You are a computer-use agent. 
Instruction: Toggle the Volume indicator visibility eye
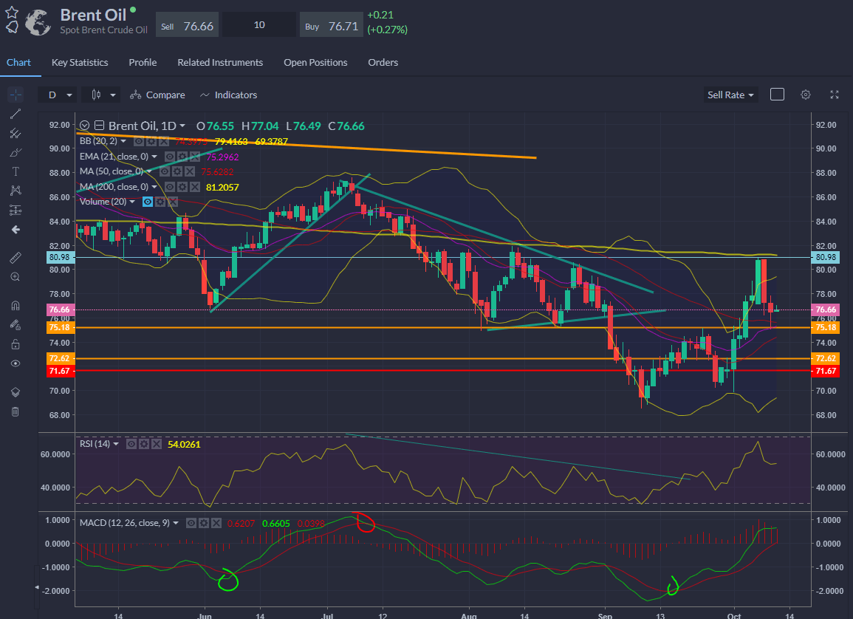tap(148, 202)
